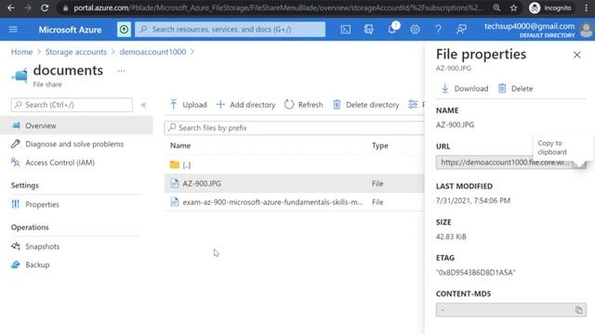Click the browser address bar URL
Viewport: 595px width, 334px height.
278,8
